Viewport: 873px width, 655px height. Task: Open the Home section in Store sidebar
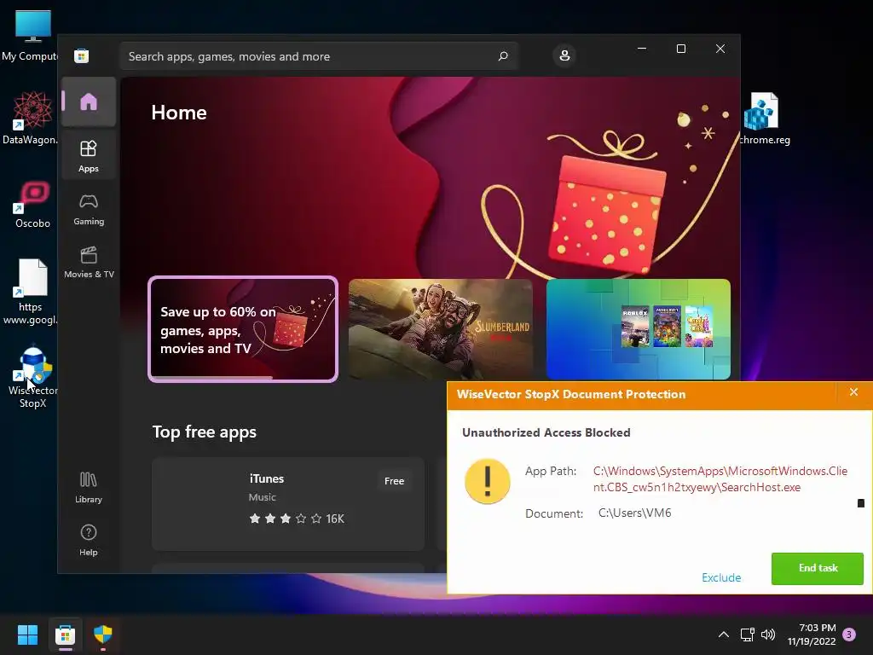tap(89, 102)
